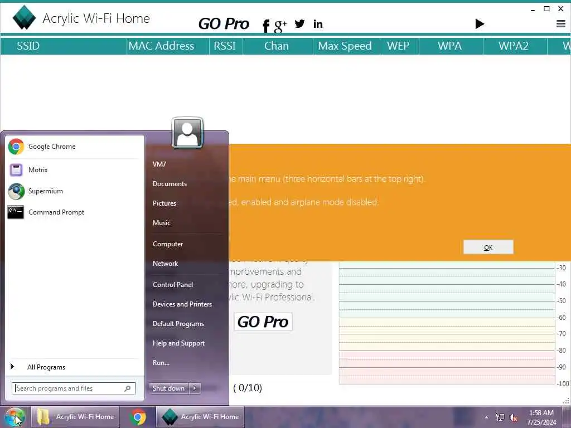Click the GO Pro button in upgrade panel
Image resolution: width=571 pixels, height=428 pixels.
[x=263, y=322]
